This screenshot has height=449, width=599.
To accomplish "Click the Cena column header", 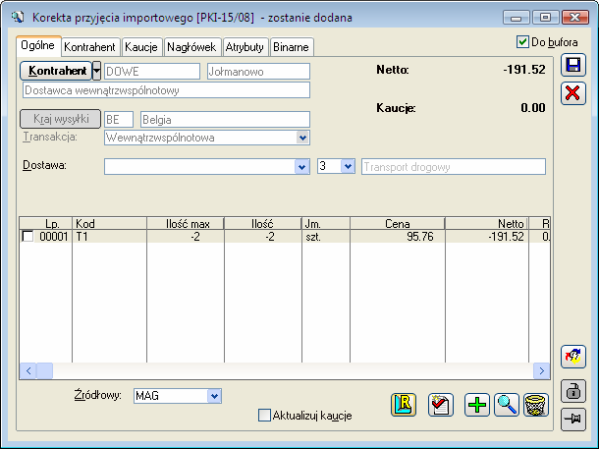I will (x=398, y=224).
